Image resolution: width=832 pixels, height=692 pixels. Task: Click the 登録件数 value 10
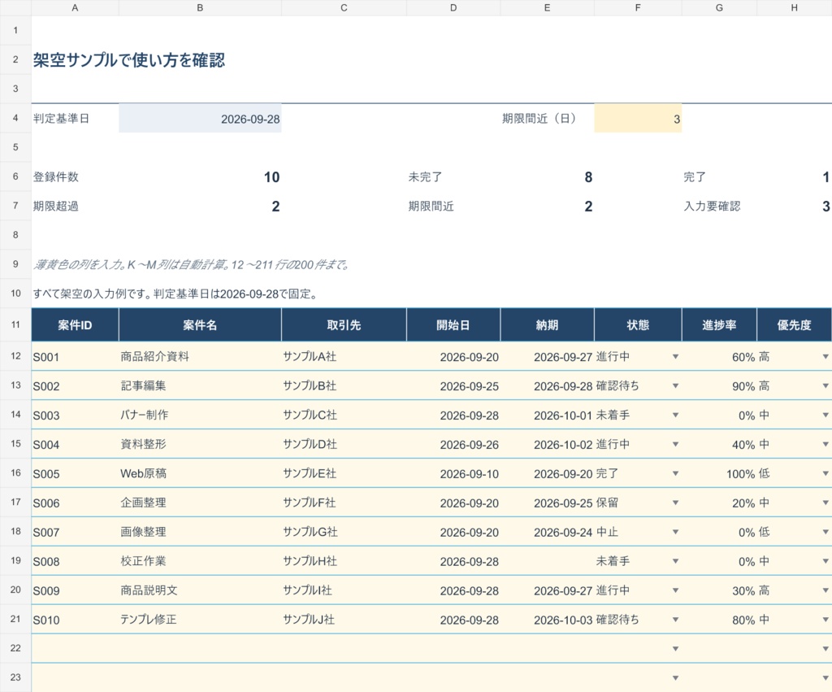(271, 176)
